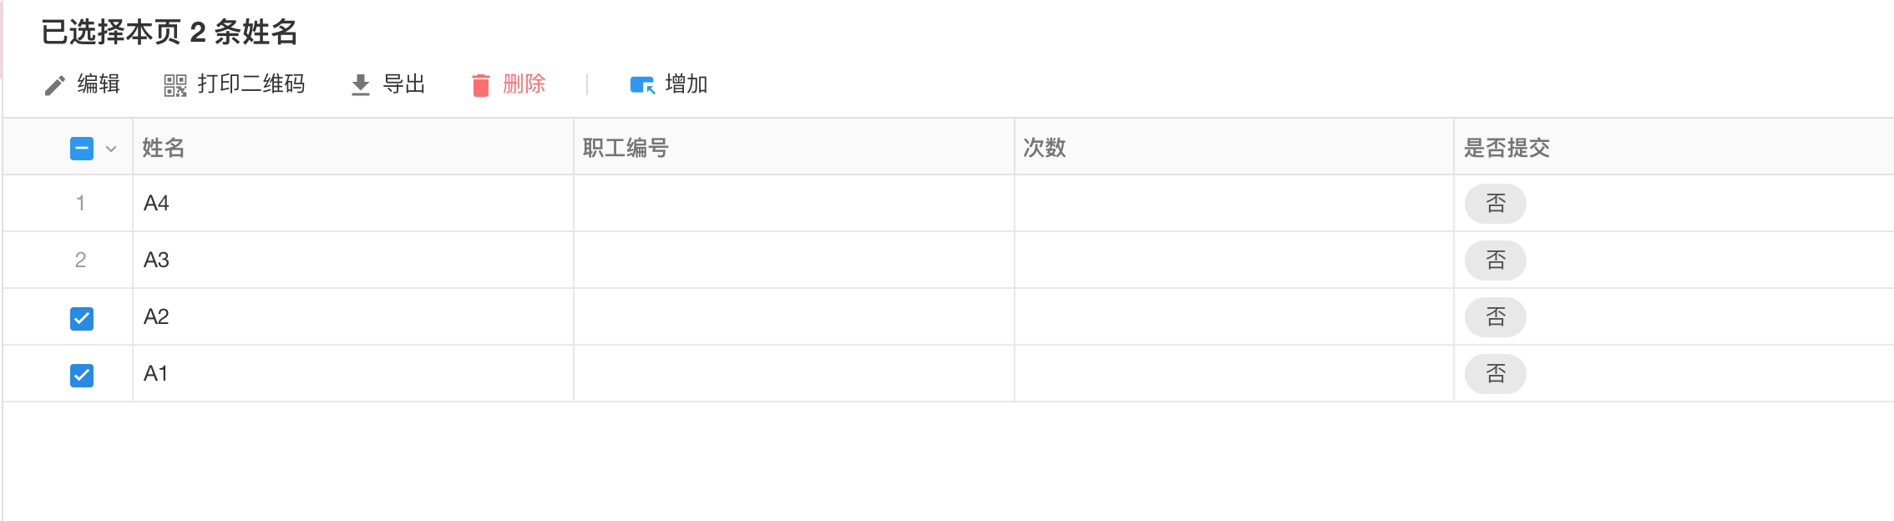Click the red trash delete icon
Viewport: 1894px width, 521px height.
tap(480, 85)
